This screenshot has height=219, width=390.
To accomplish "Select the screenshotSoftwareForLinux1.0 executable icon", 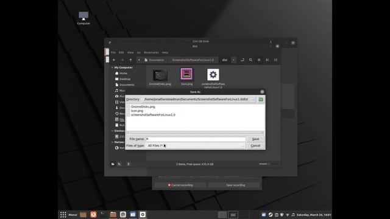I will pos(213,75).
